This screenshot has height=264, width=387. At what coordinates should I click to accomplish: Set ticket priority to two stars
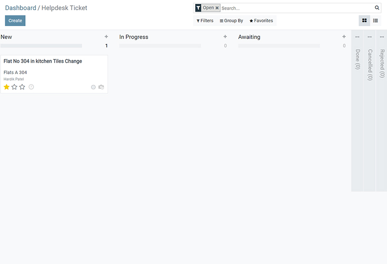pyautogui.click(x=15, y=87)
